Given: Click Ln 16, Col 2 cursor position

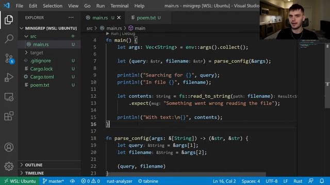Looking at the screenshot, I should point(224,181).
